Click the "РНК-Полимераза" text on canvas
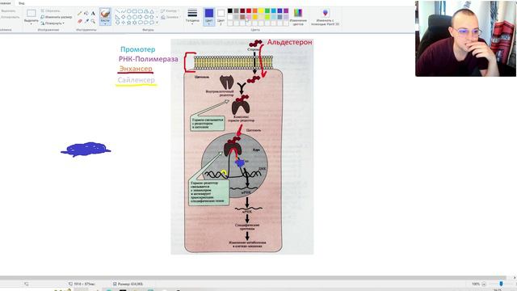 click(149, 59)
